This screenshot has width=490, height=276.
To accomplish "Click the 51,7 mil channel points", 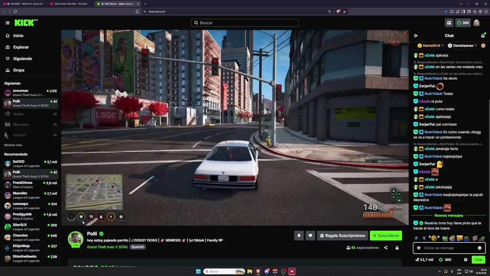I will coord(424,260).
